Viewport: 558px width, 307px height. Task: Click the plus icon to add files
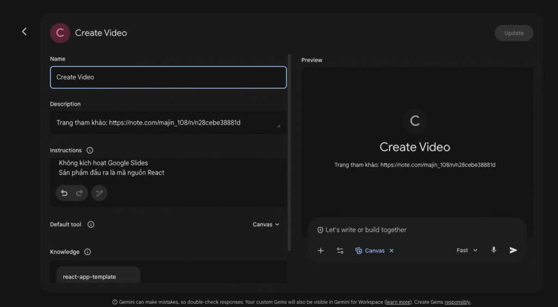[321, 250]
